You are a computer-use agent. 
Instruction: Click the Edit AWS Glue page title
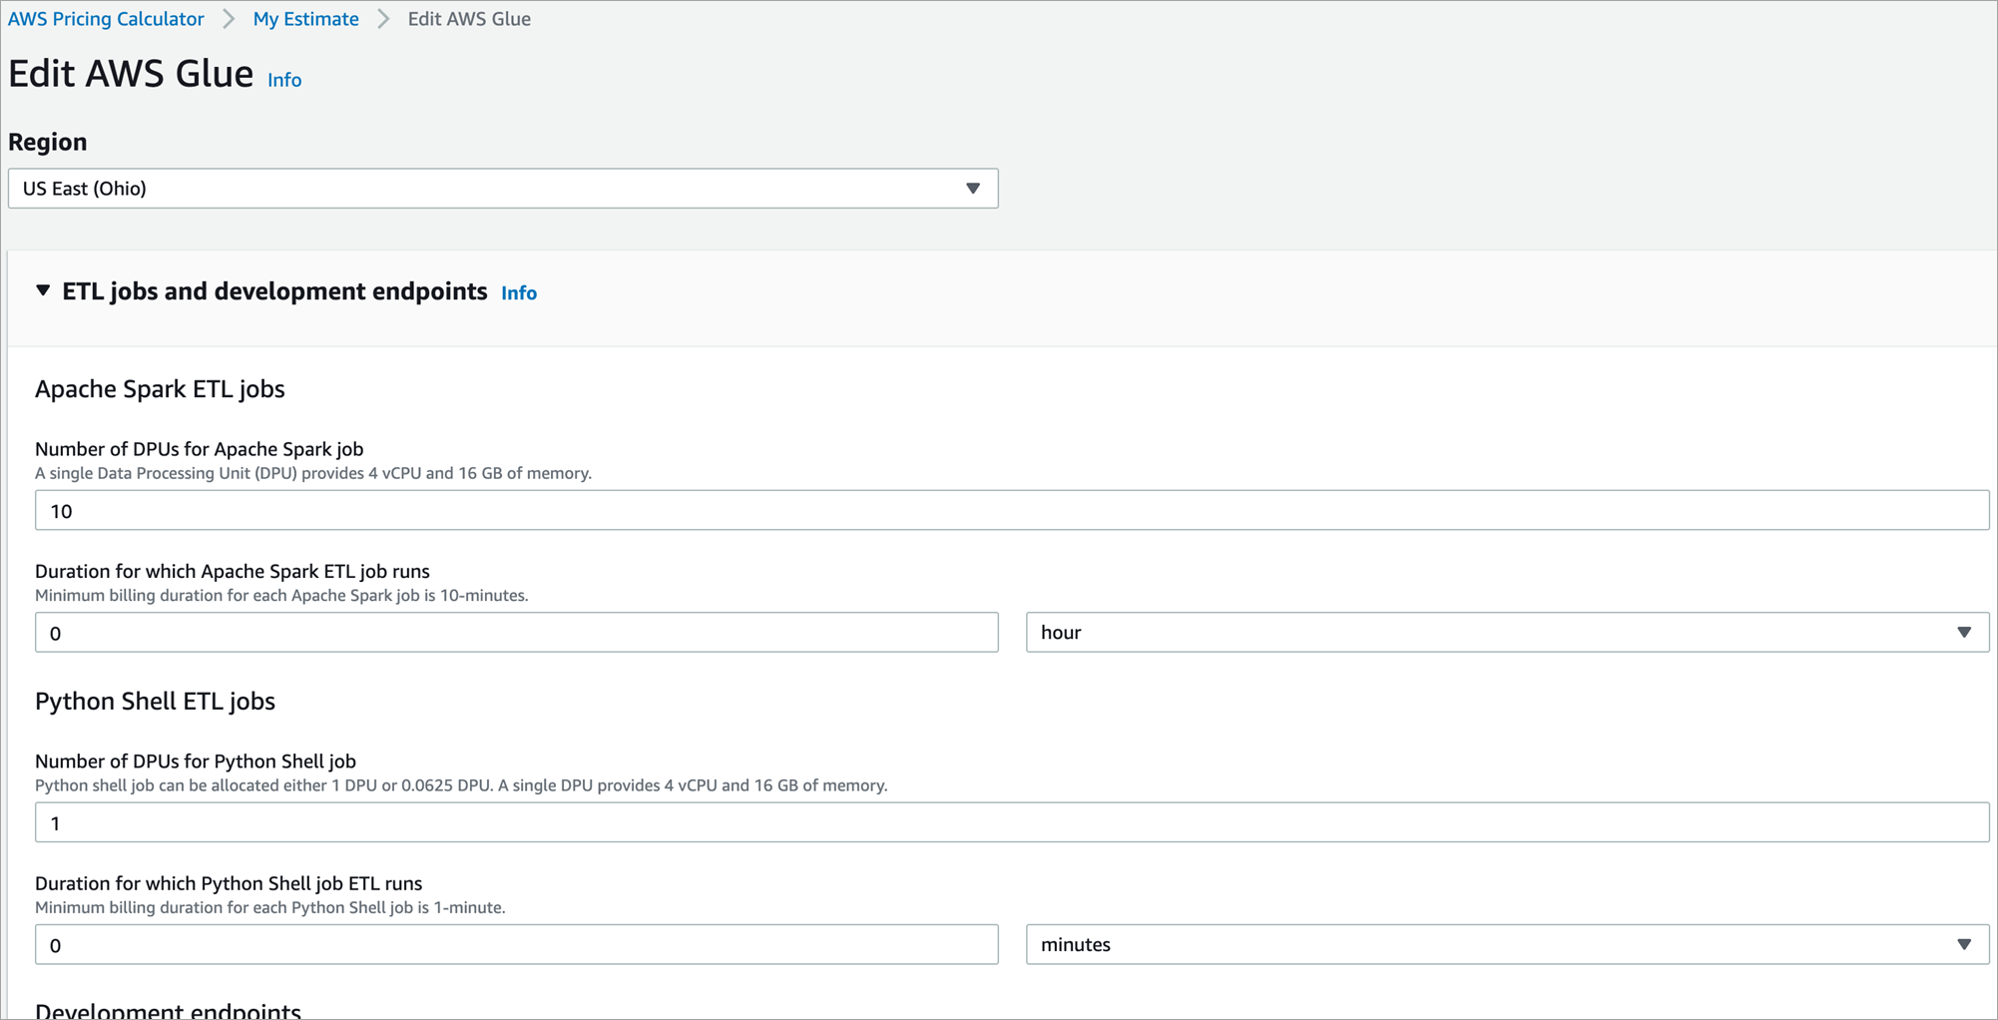click(x=131, y=74)
